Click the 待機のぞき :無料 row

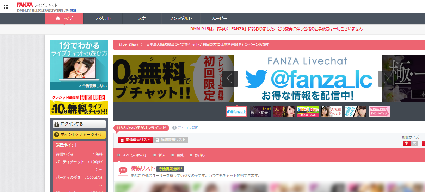click(x=79, y=154)
